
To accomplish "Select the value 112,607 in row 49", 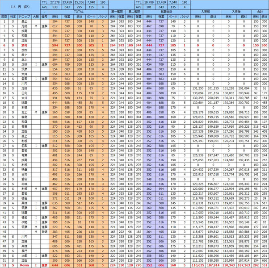I will click(198, 251).
